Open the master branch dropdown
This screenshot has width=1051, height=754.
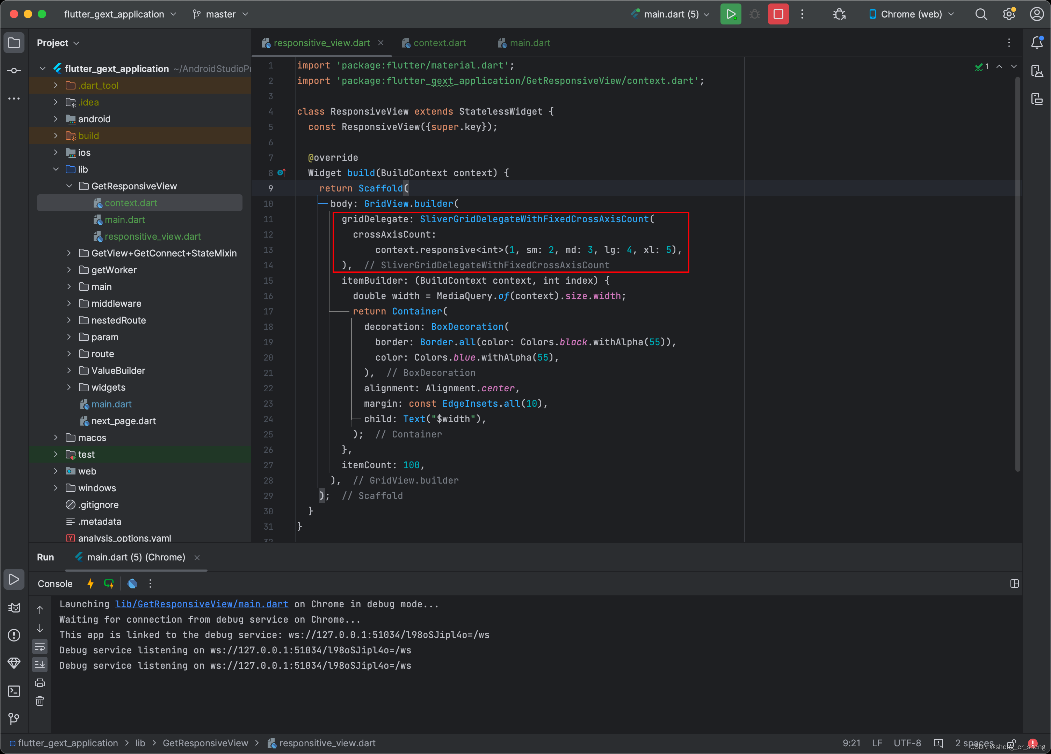click(x=220, y=14)
